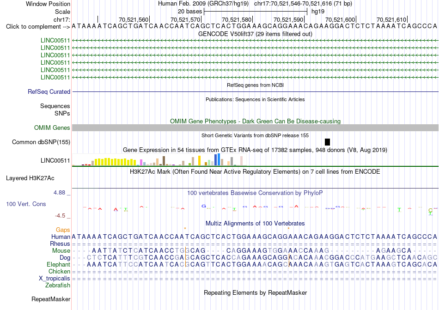Click the "X_tropicalis" species label

55,279
